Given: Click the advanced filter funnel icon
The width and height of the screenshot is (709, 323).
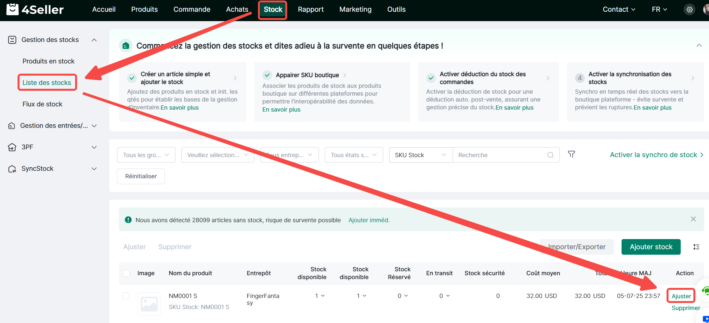Looking at the screenshot, I should pyautogui.click(x=571, y=154).
